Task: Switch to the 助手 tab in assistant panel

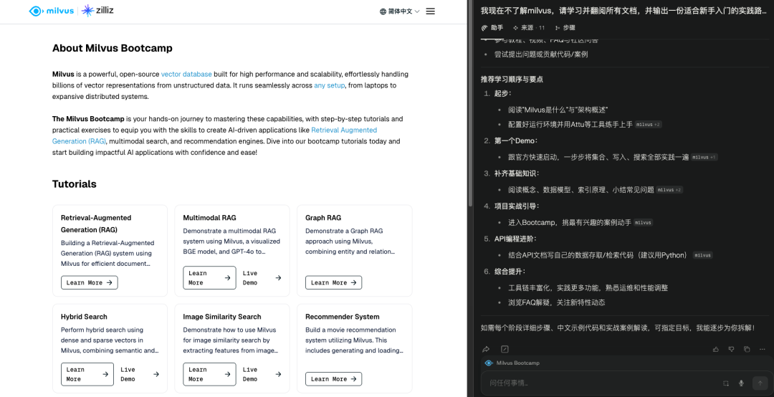Action: point(492,28)
